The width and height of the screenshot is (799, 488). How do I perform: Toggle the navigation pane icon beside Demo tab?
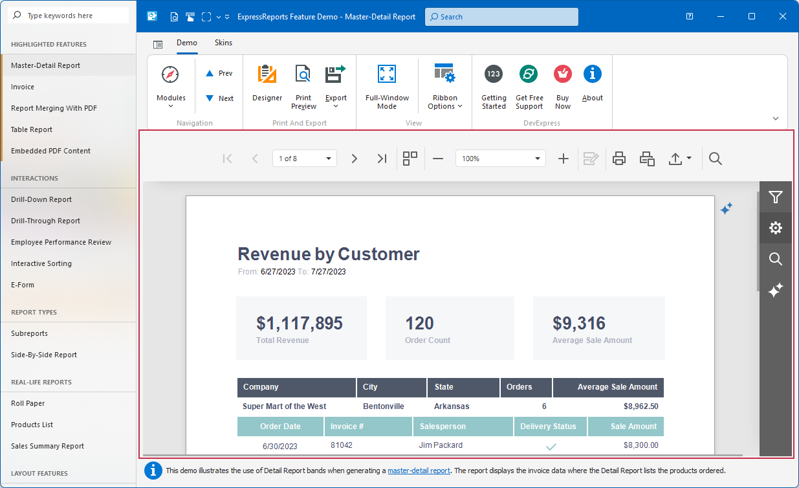(158, 44)
